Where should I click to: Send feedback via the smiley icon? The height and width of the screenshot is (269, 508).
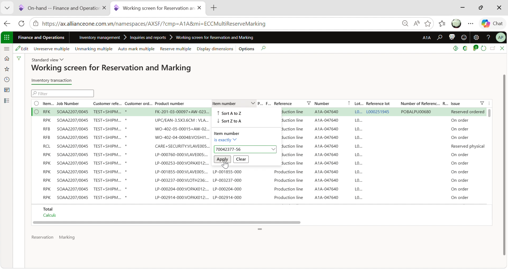(464, 37)
